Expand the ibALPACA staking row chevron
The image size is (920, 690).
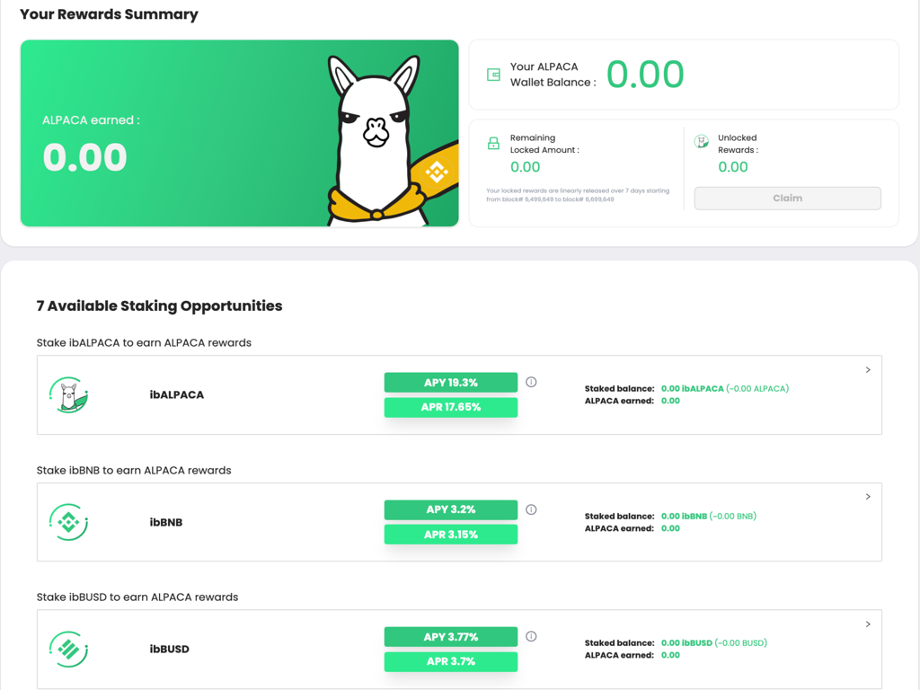coord(868,370)
